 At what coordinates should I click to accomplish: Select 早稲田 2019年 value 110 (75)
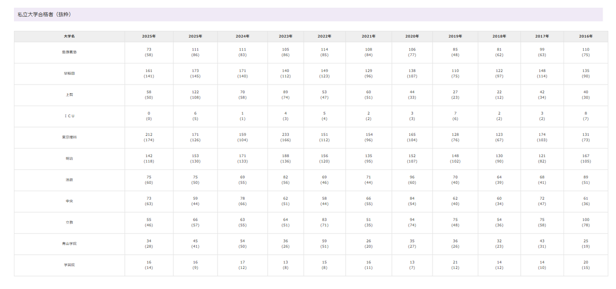[x=455, y=73]
